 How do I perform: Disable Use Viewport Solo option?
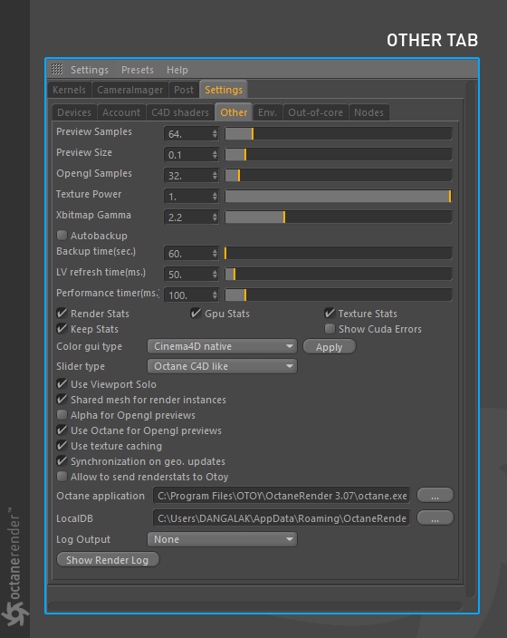tap(62, 384)
